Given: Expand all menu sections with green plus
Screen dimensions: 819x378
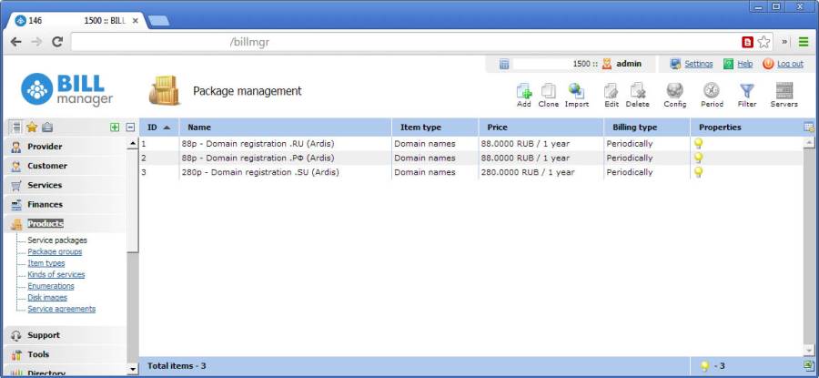Looking at the screenshot, I should click(x=115, y=127).
